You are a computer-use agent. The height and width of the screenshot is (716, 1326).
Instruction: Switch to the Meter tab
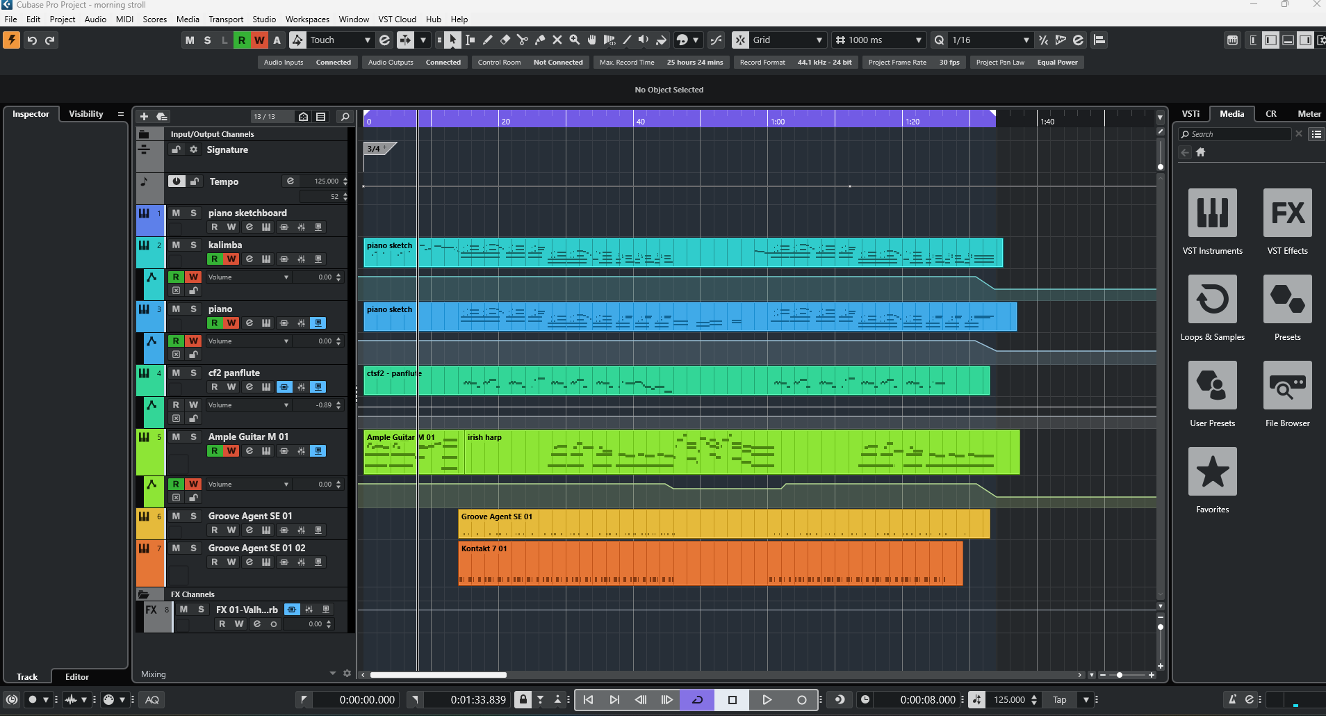tap(1309, 114)
